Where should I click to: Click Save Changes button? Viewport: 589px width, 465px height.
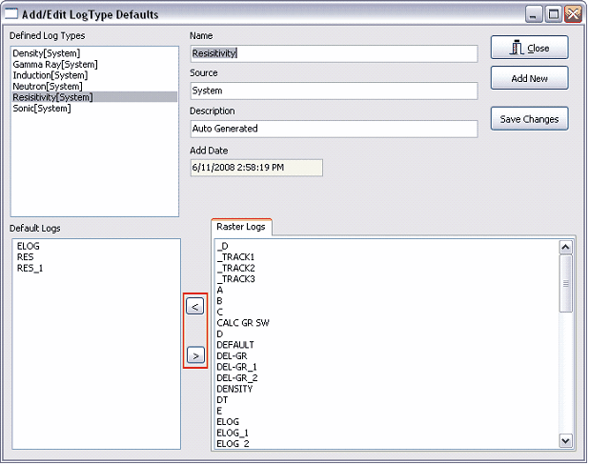click(x=529, y=119)
